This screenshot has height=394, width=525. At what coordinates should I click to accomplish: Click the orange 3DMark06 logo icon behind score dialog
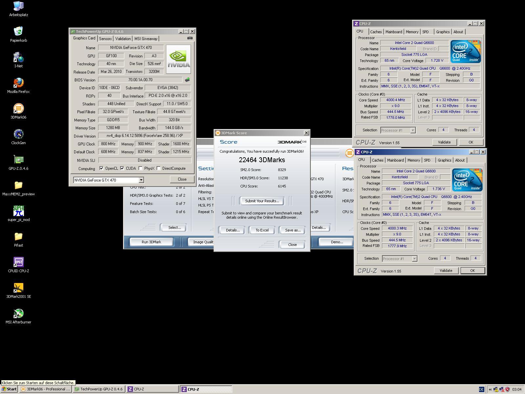(349, 153)
